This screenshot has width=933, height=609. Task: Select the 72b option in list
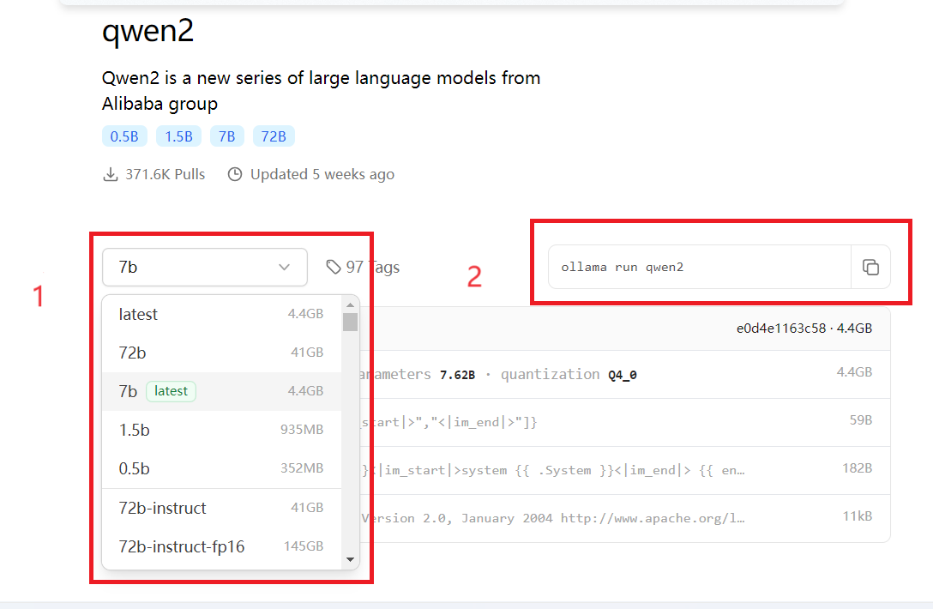[x=221, y=353]
